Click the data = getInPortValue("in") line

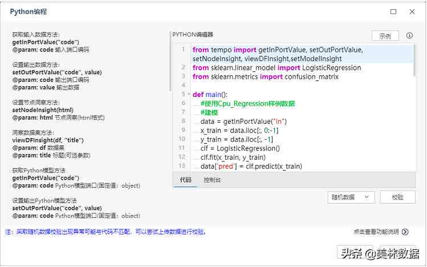click(243, 122)
